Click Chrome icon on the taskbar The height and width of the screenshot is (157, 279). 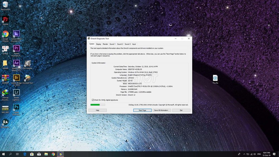point(53,154)
